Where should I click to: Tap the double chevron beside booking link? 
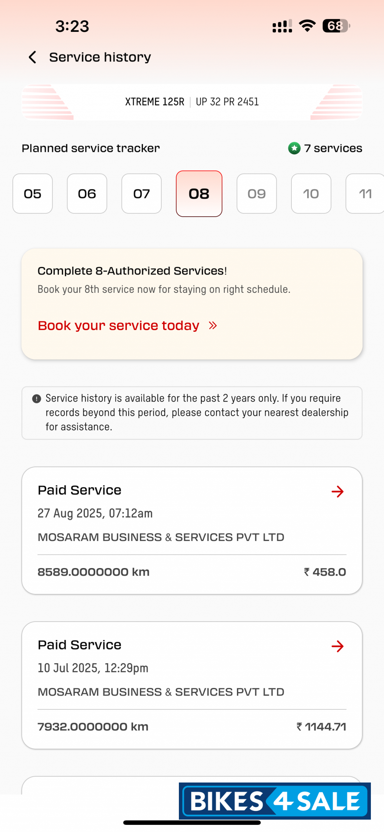213,325
